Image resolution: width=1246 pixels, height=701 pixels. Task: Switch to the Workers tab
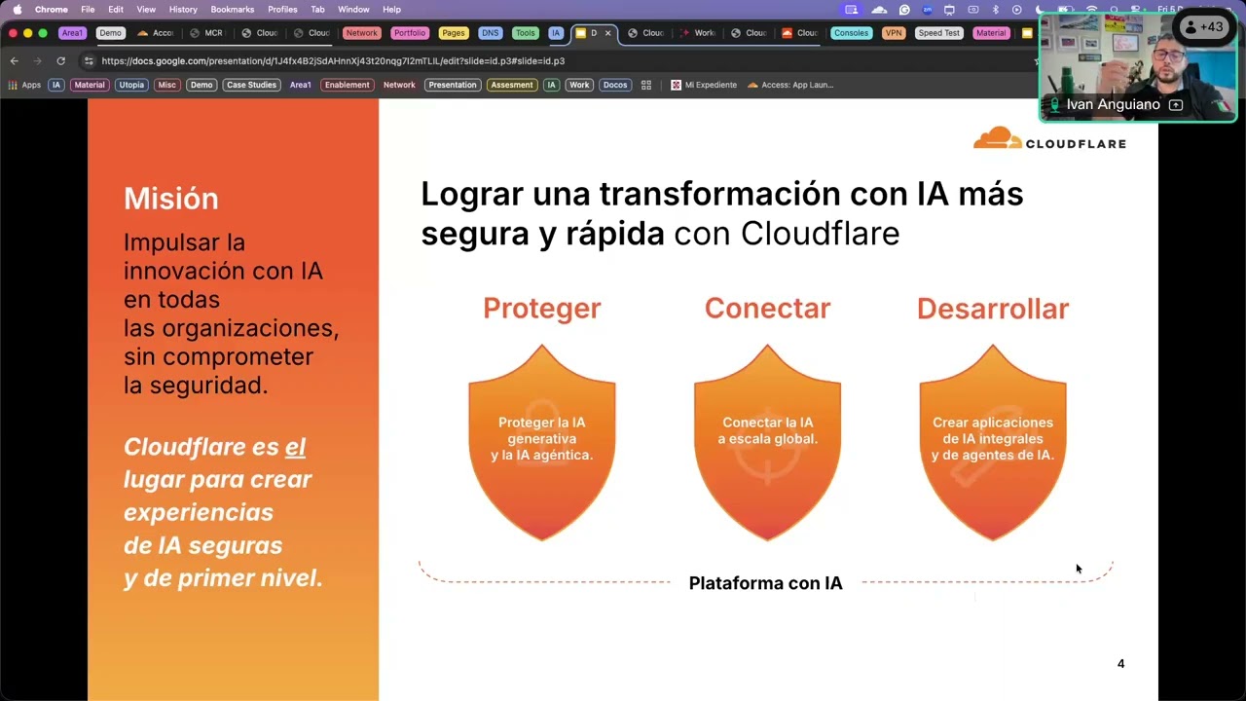[698, 33]
